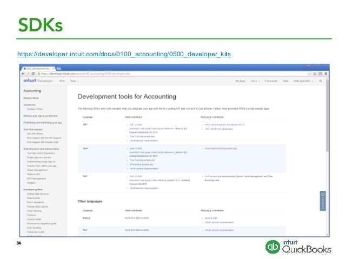
Task: Expand the Tools dropdown in the nav bar
Action: [74, 81]
